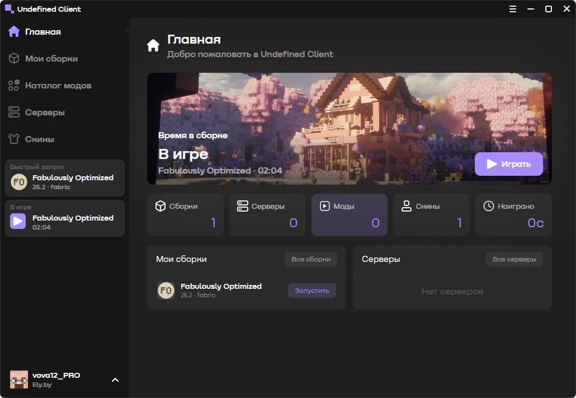576x398 pixels.
Task: Click '26.2 · fabric' under Быстрый запуск
Action: click(51, 187)
